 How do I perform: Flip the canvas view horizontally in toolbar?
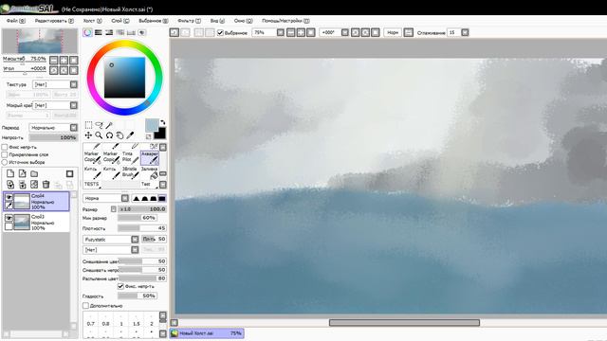tap(409, 32)
